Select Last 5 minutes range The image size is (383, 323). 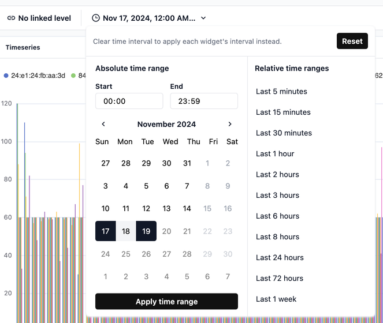click(x=281, y=91)
